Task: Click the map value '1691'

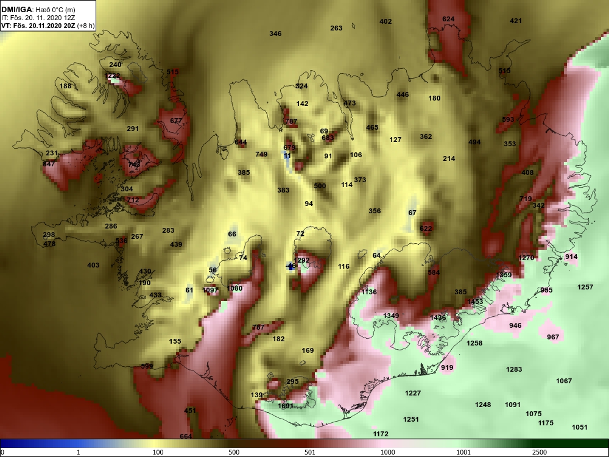Action: (286, 406)
